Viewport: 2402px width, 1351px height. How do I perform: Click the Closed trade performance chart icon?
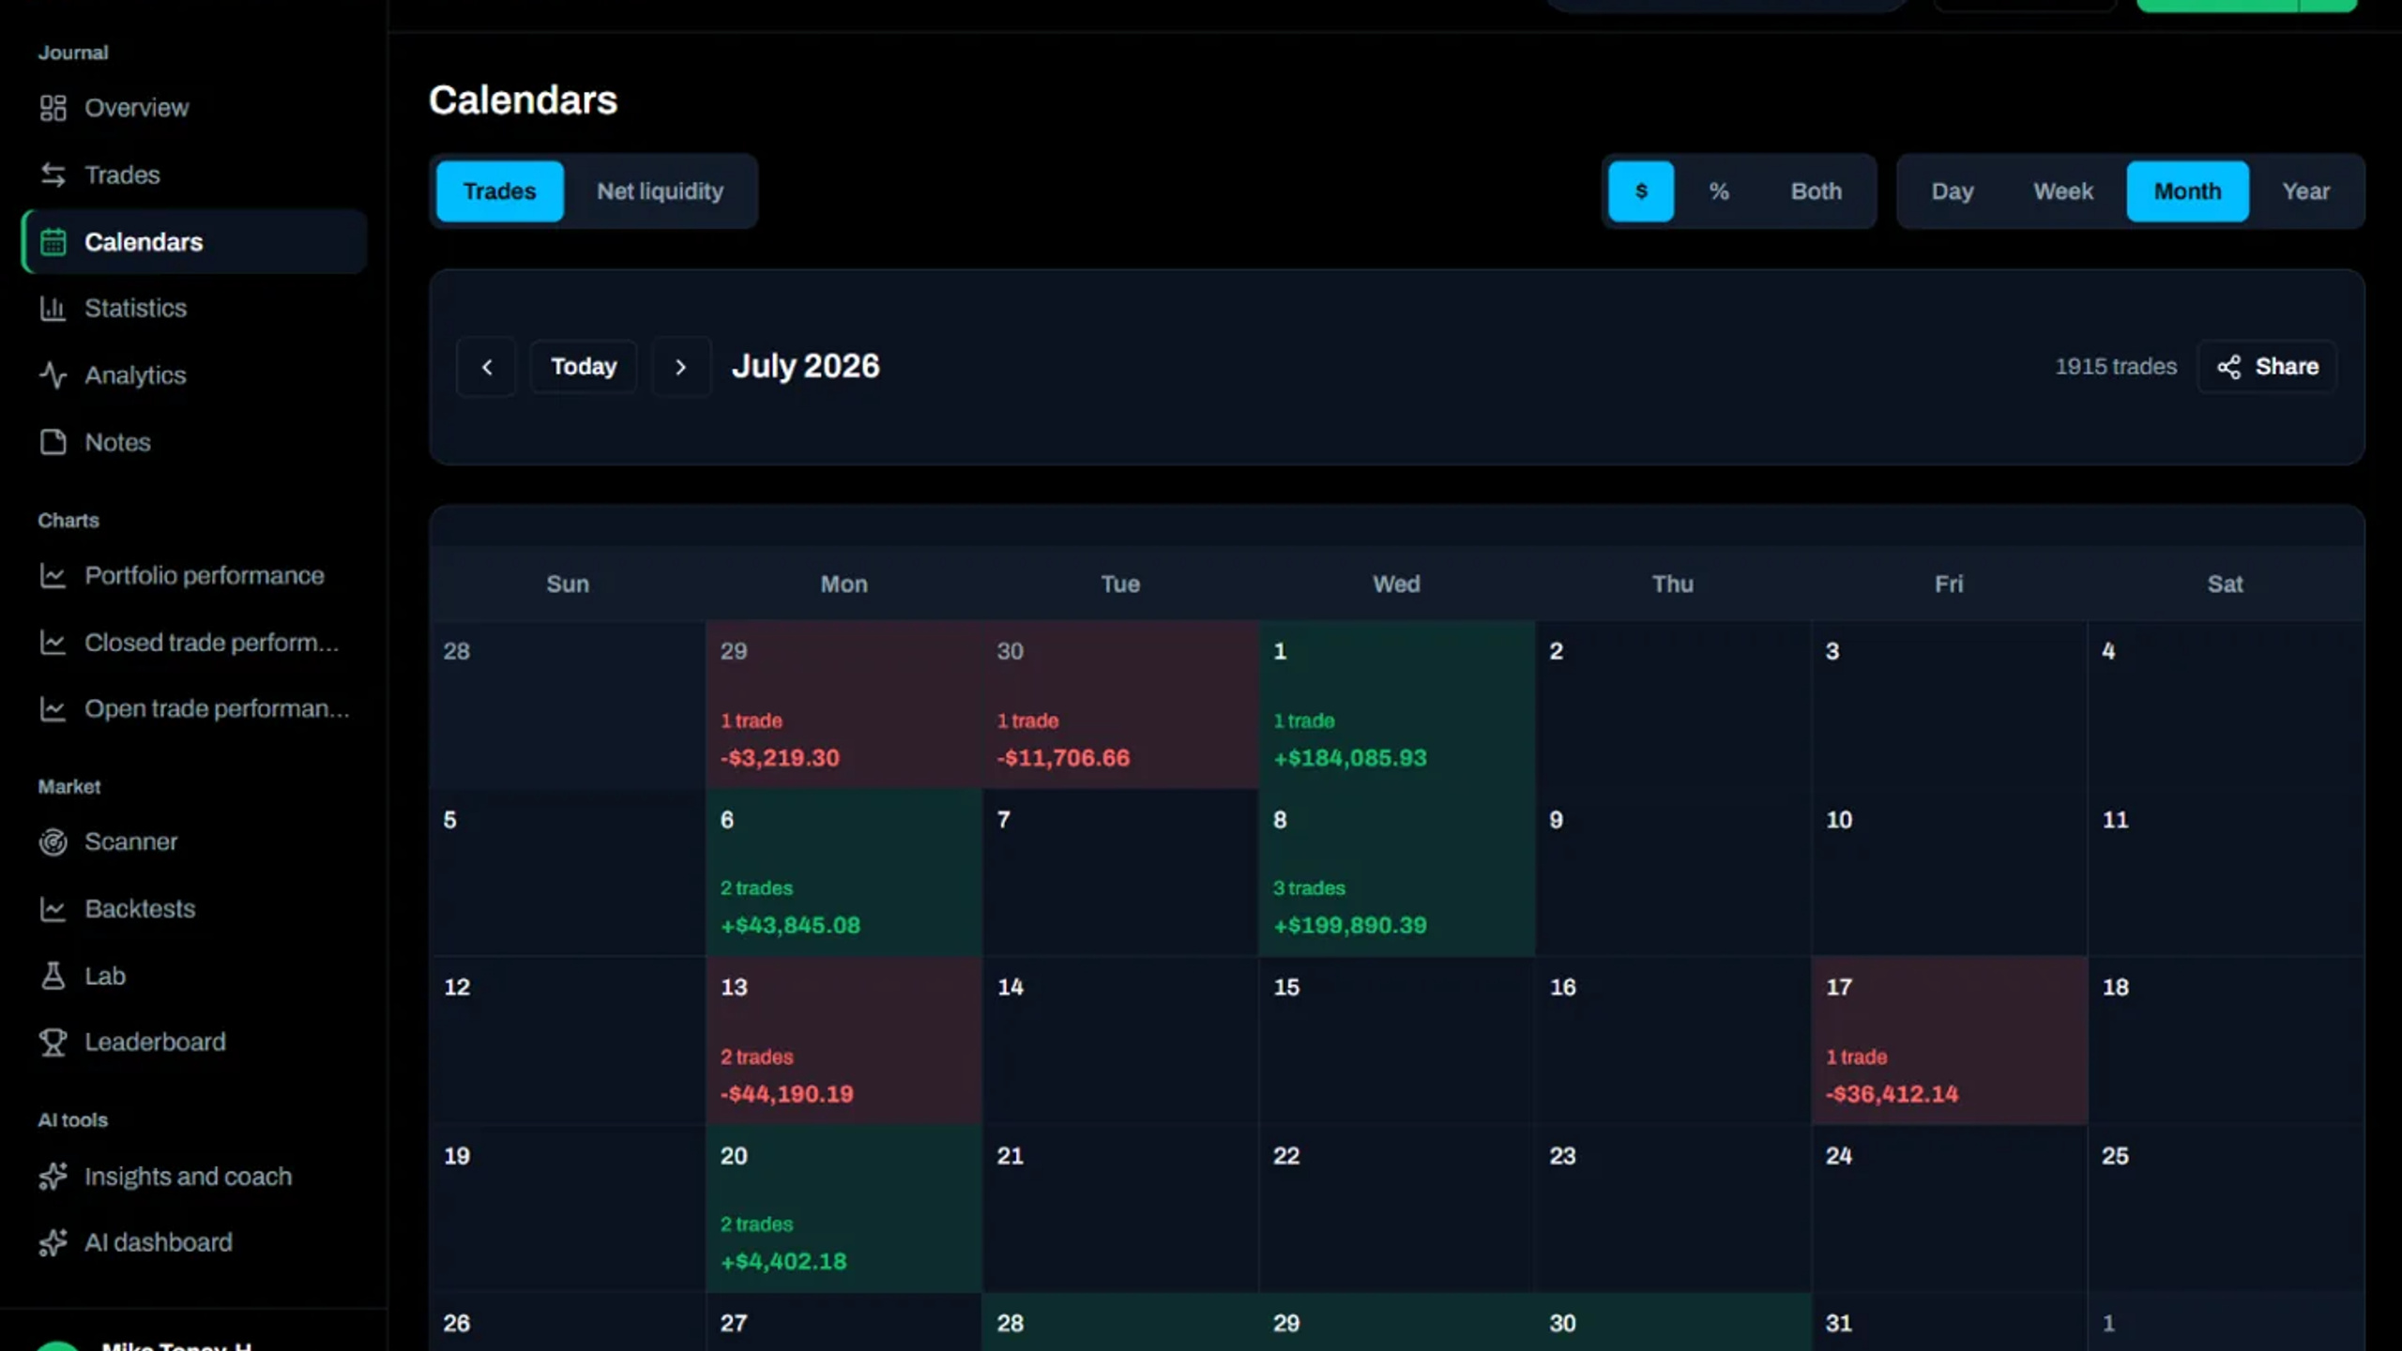tap(53, 643)
